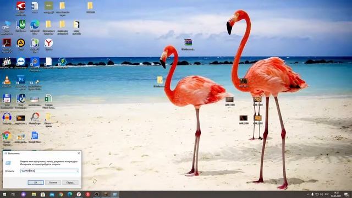Viewport: 352px width, 198px height.
Task: Select the AIMP desktop icon
Action: pos(21,44)
